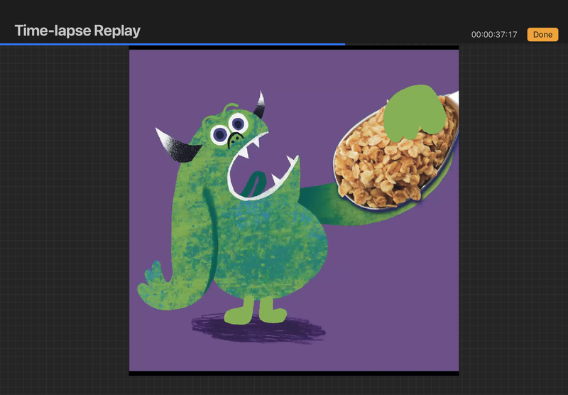Click the unfilled part of the replay scrubber
This screenshot has height=395, width=568.
point(454,44)
